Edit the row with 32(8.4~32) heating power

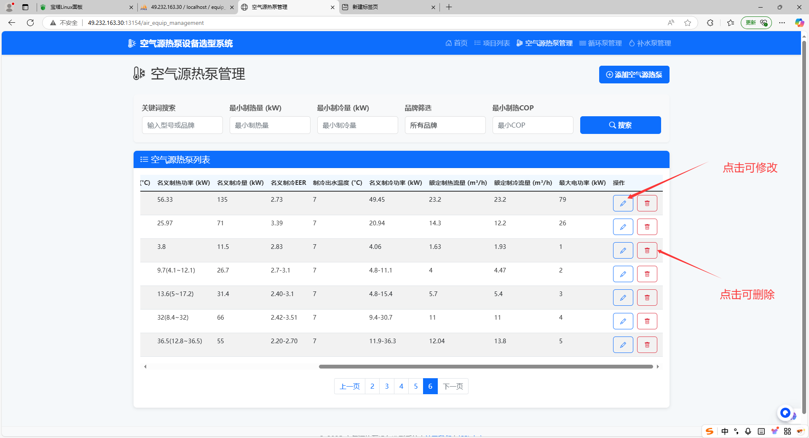pos(623,321)
